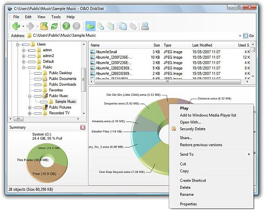The width and height of the screenshot is (266, 212).
Task: Click the Go button label
Action: pos(251,36)
